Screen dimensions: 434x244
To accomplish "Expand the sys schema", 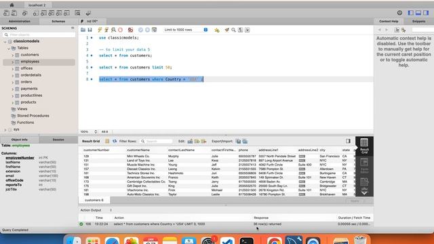I will 5,129.
